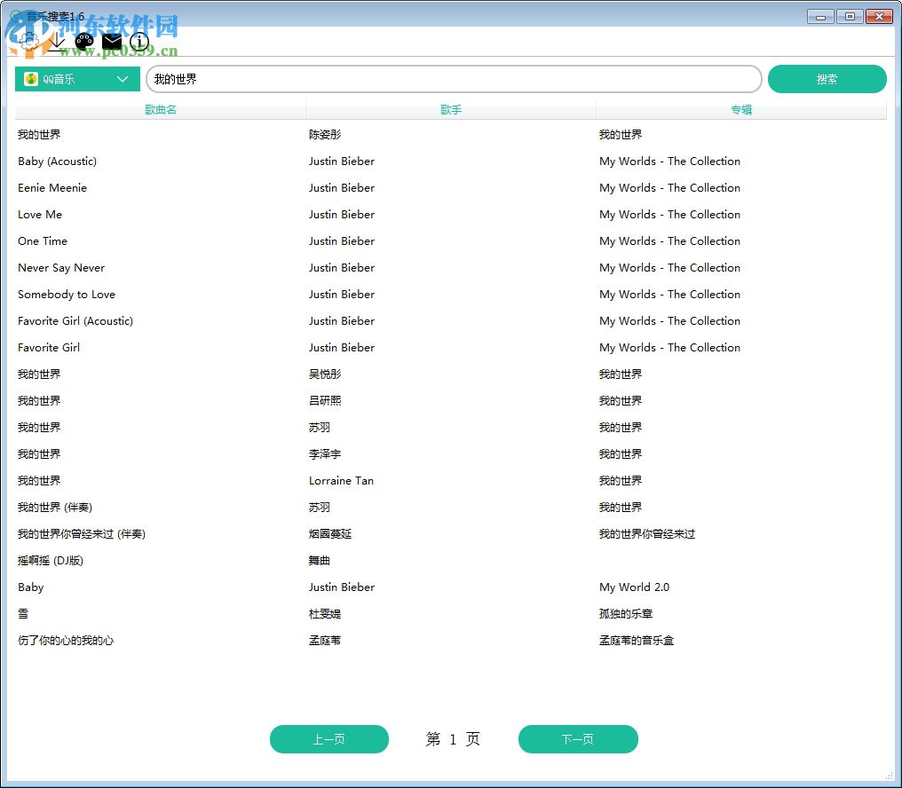
Task: Select the song Love Me
Action: click(40, 215)
